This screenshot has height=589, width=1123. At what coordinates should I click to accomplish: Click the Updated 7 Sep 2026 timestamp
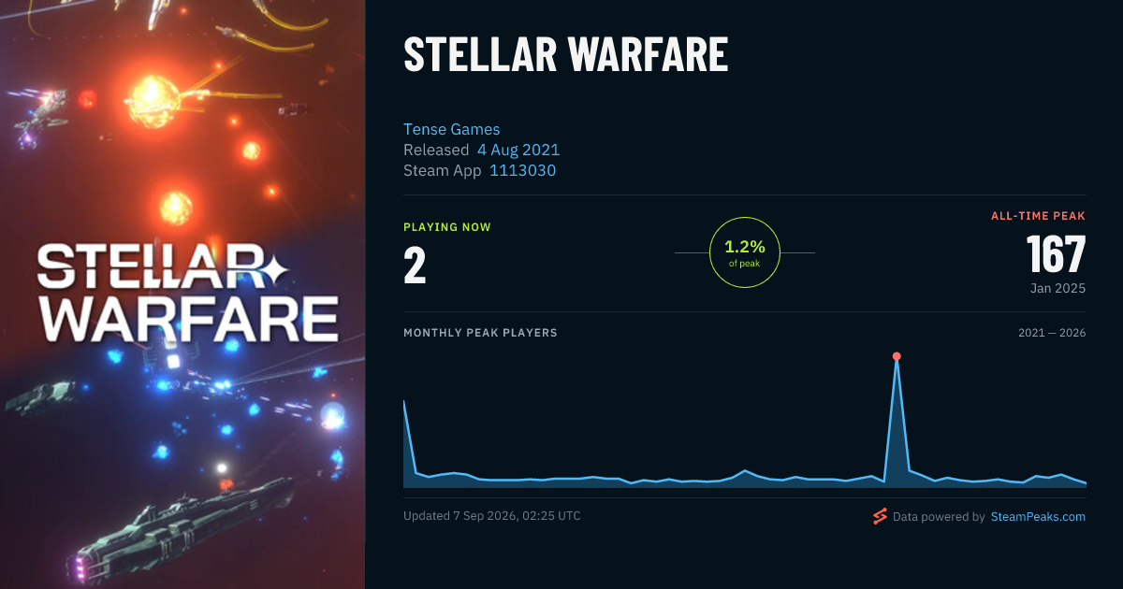pos(492,515)
